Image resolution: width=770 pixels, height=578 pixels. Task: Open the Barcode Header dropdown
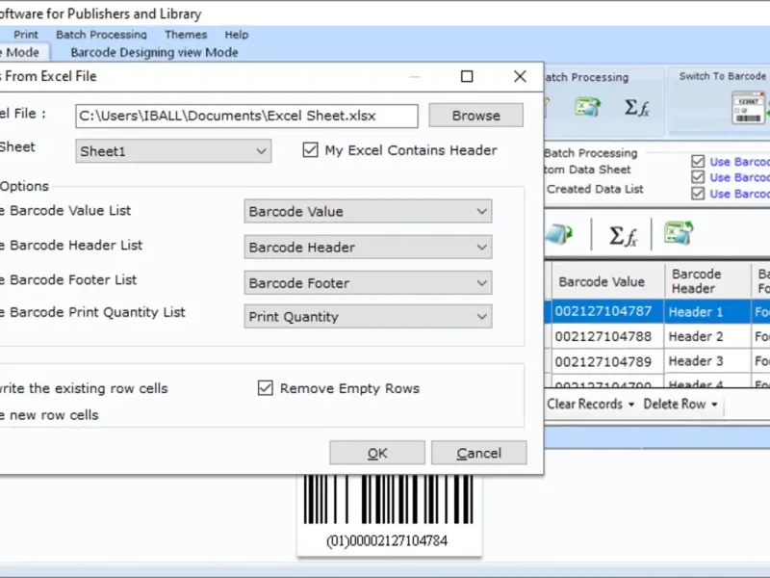point(368,247)
